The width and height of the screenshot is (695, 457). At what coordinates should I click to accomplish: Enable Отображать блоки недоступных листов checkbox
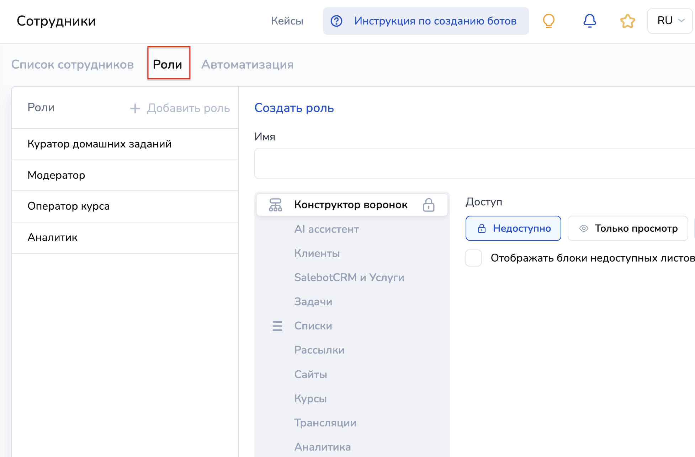[x=473, y=258]
